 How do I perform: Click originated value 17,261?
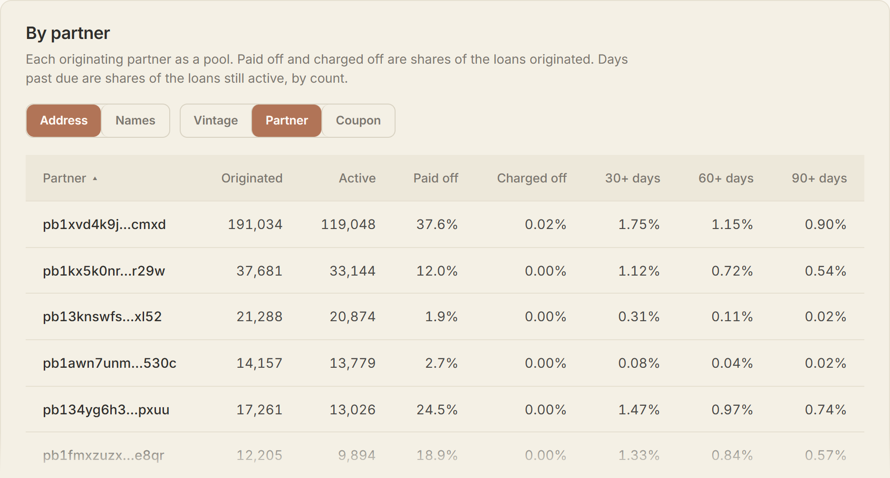coord(260,410)
